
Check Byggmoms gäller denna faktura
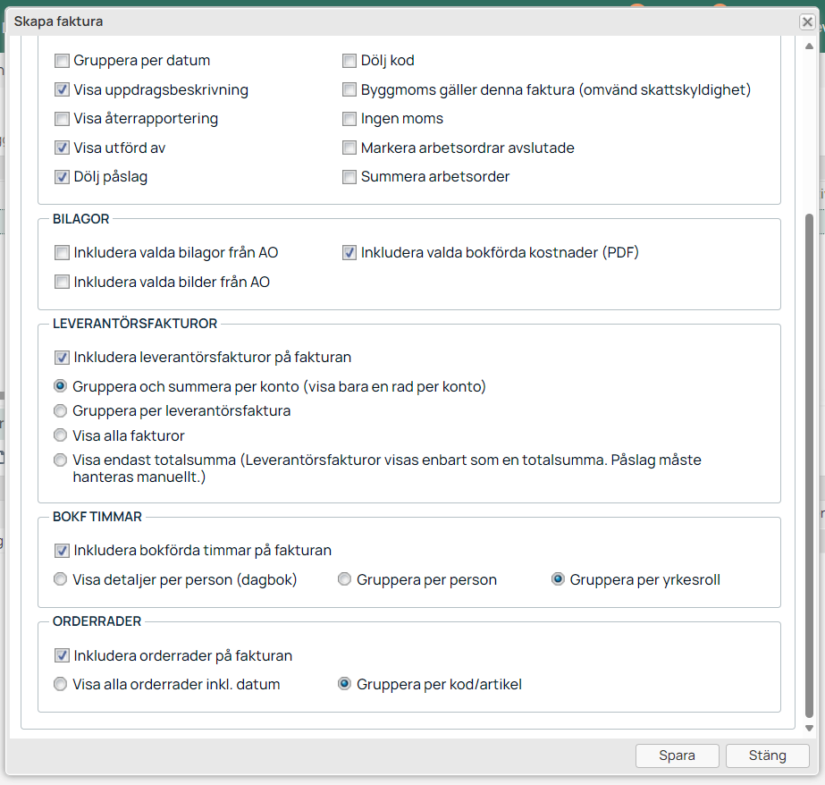(x=349, y=90)
